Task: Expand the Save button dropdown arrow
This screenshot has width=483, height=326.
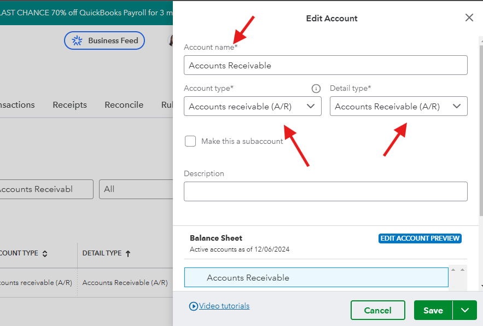Action: (465, 310)
